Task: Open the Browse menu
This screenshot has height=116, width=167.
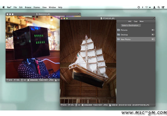Action: (x=28, y=7)
